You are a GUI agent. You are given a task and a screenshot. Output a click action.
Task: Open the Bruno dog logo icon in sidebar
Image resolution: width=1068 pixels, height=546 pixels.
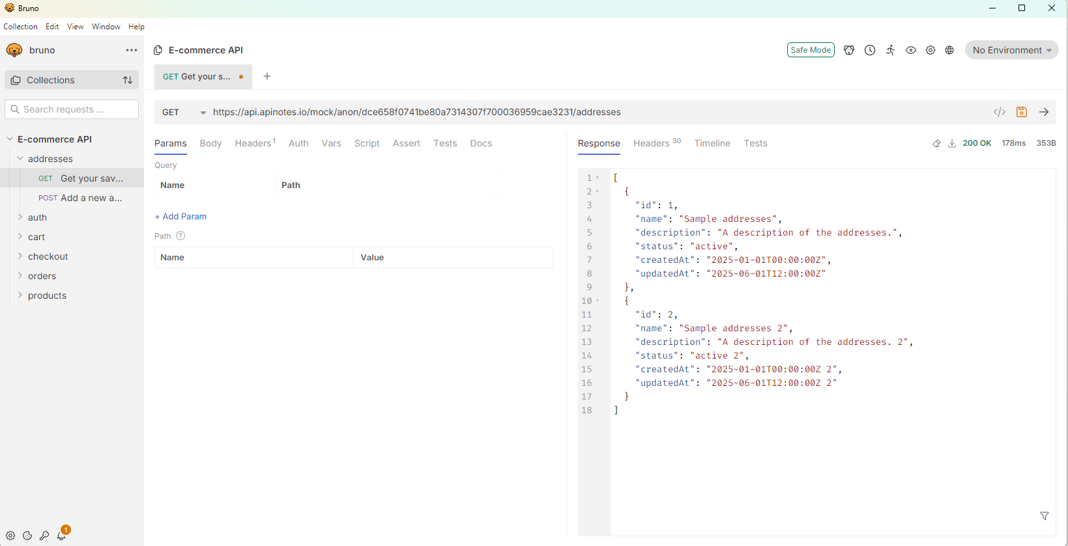click(x=14, y=50)
